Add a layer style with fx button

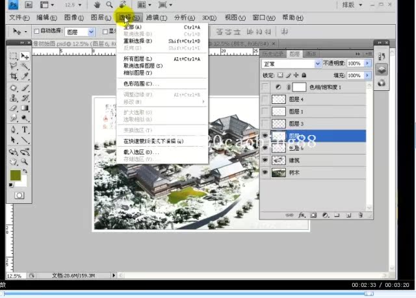coord(302,215)
